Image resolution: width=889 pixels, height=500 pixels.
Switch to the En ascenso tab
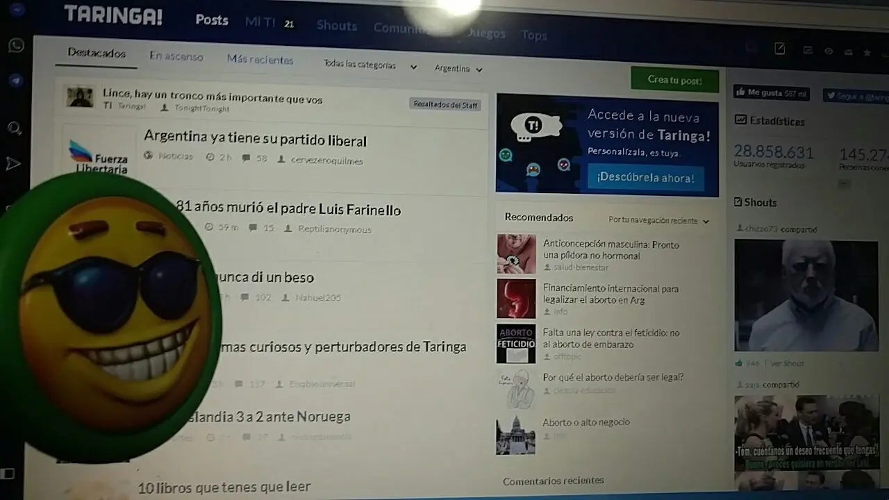coord(176,56)
